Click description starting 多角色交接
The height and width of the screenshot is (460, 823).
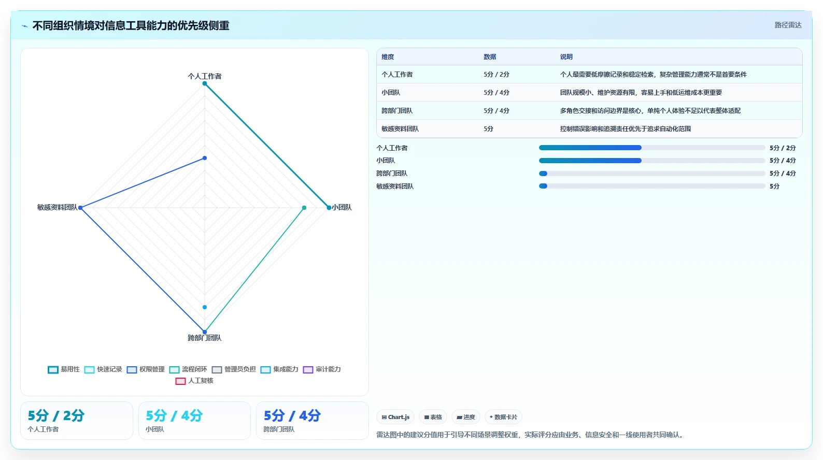pos(650,111)
